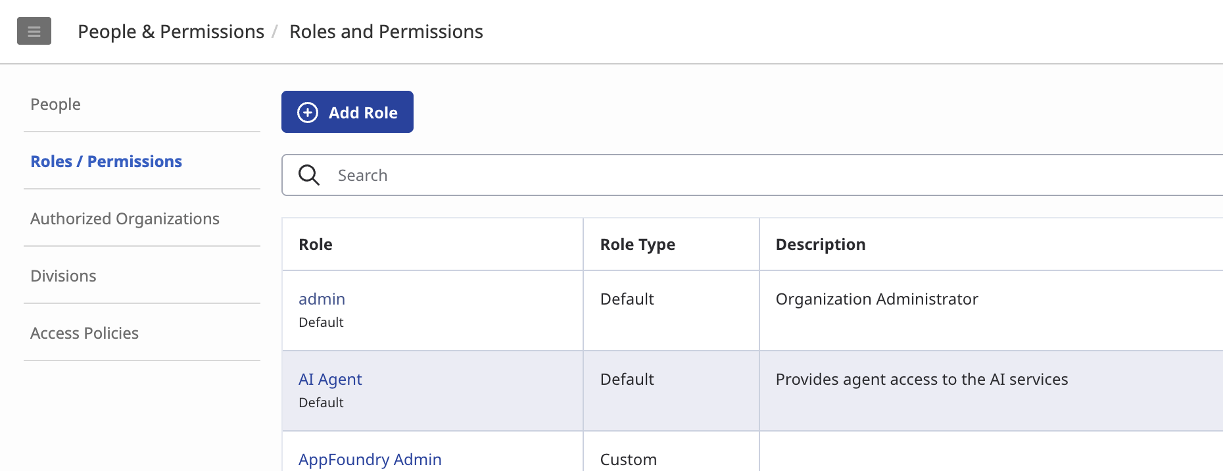The width and height of the screenshot is (1223, 471).
Task: Navigate to Access Policies
Action: click(85, 333)
